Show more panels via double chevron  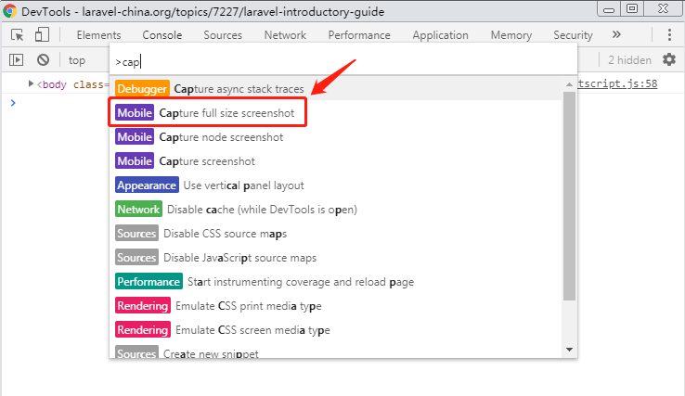(x=616, y=34)
